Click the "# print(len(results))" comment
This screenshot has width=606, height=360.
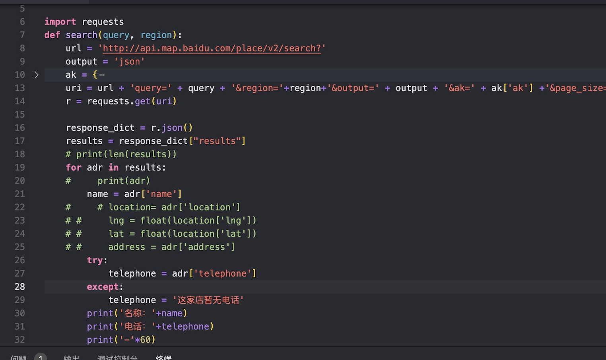(x=121, y=154)
